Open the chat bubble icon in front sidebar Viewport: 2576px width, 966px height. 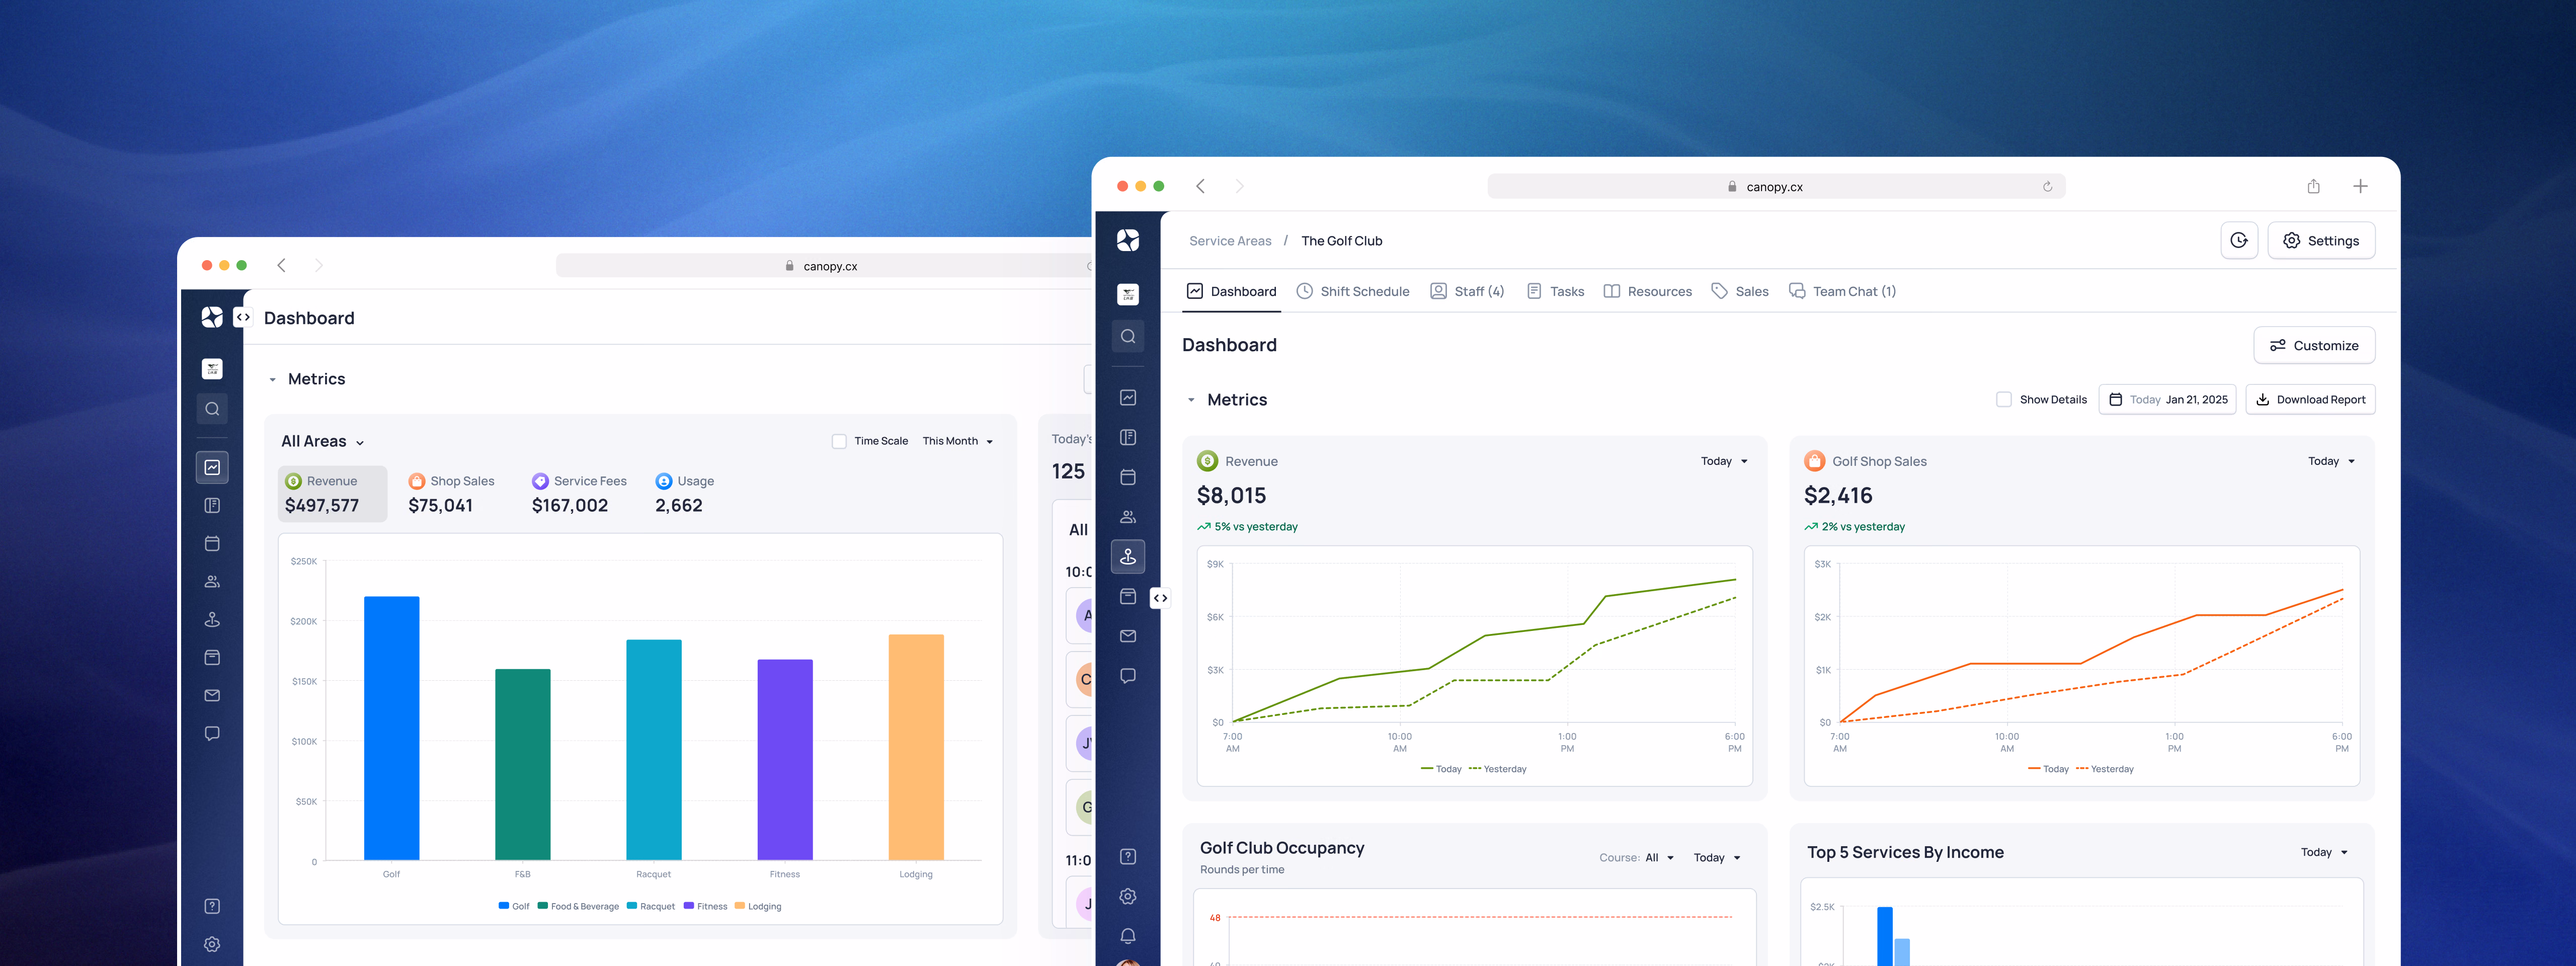tap(1128, 676)
